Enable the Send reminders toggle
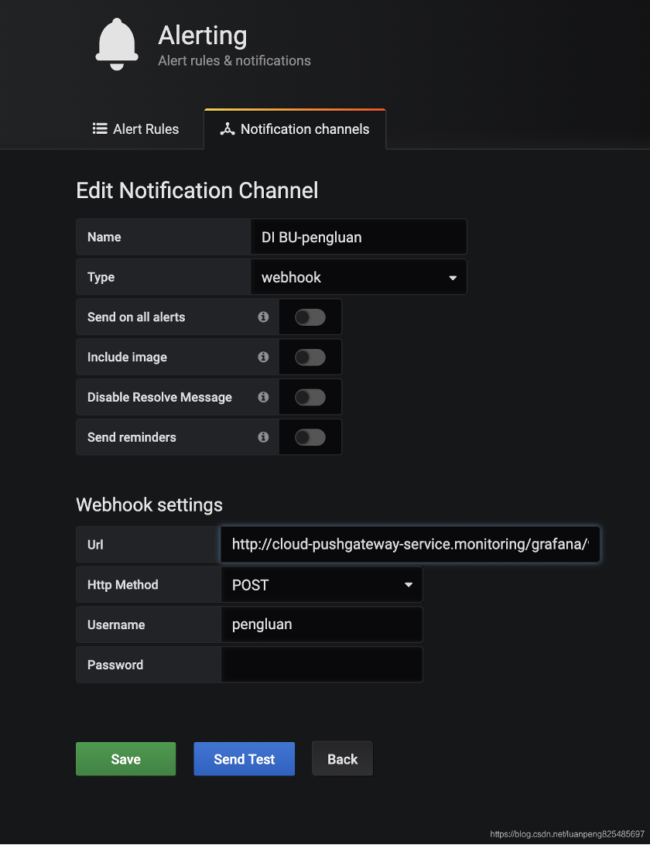The image size is (650, 845). (310, 437)
